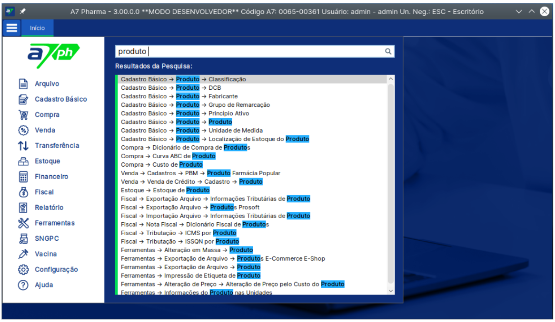This screenshot has height=322, width=555.
Task: Select result Cadastro Básico → Produto → Produto
Action: pos(252,122)
